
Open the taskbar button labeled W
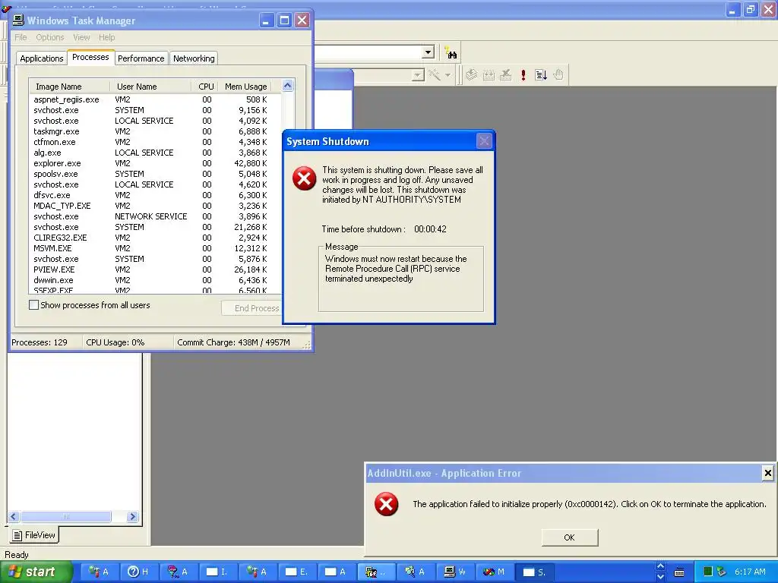click(455, 572)
